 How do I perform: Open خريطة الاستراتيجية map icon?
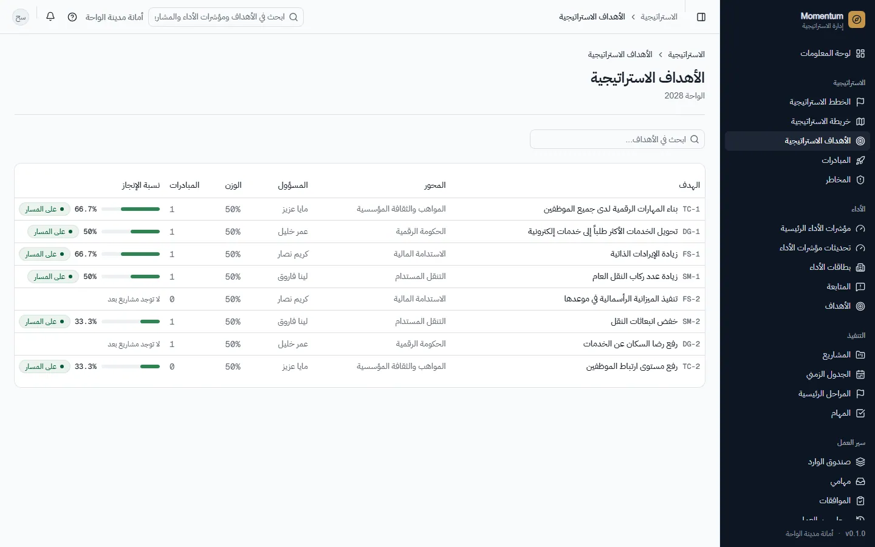point(860,122)
